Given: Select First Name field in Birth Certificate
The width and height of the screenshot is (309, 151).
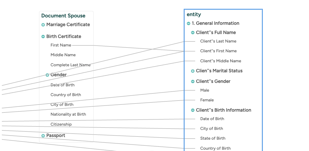Looking at the screenshot, I should pos(61,45).
